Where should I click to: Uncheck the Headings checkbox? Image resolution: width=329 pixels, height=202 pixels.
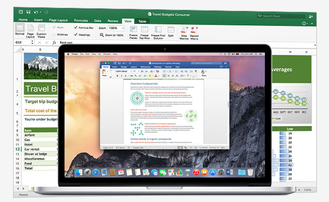point(76,34)
